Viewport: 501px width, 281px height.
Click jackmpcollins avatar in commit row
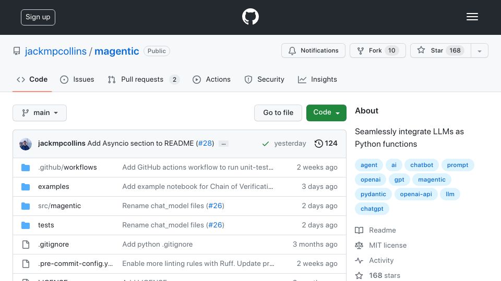(26, 144)
